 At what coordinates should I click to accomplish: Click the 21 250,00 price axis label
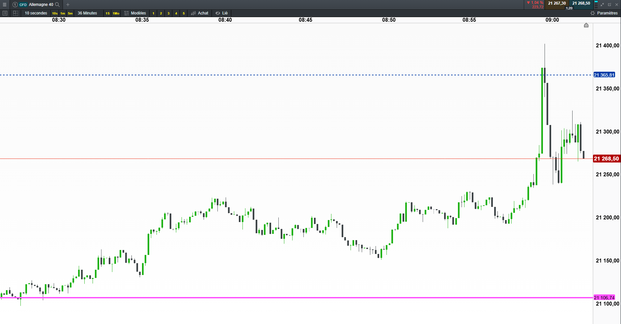607,174
